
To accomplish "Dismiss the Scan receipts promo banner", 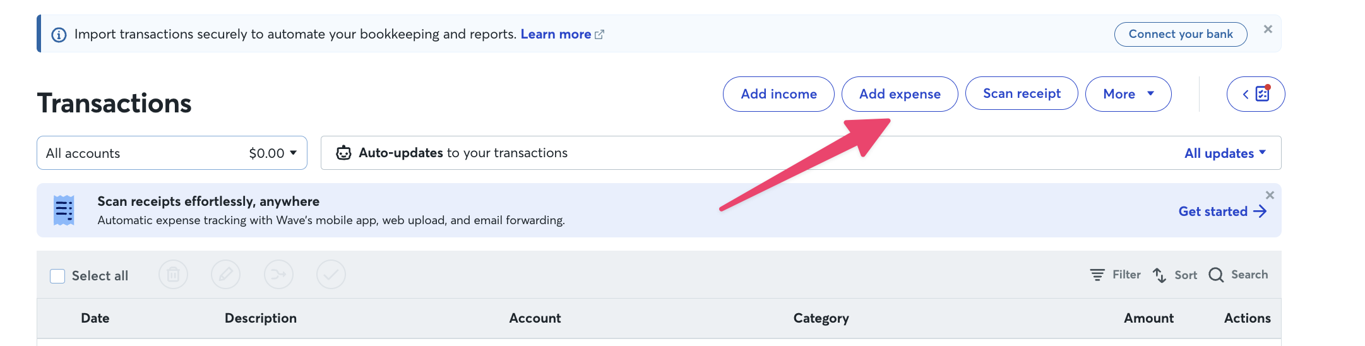I will 1270,195.
